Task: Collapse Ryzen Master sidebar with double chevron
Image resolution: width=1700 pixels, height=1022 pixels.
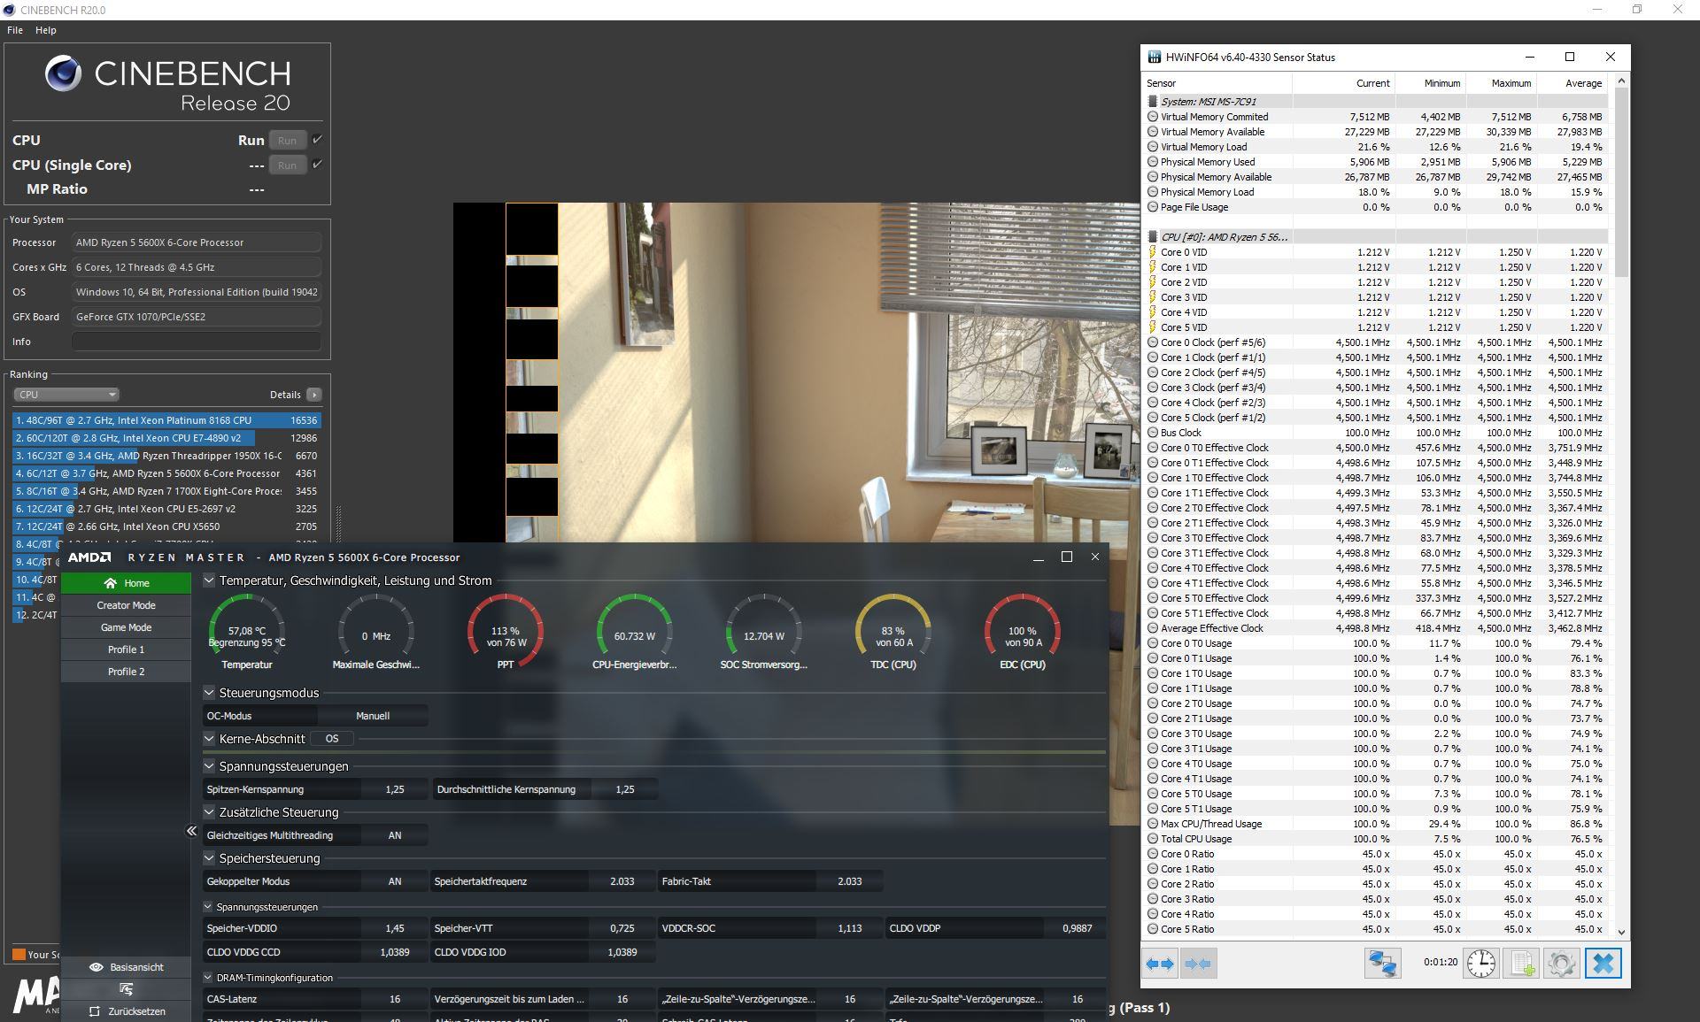Action: 191,830
